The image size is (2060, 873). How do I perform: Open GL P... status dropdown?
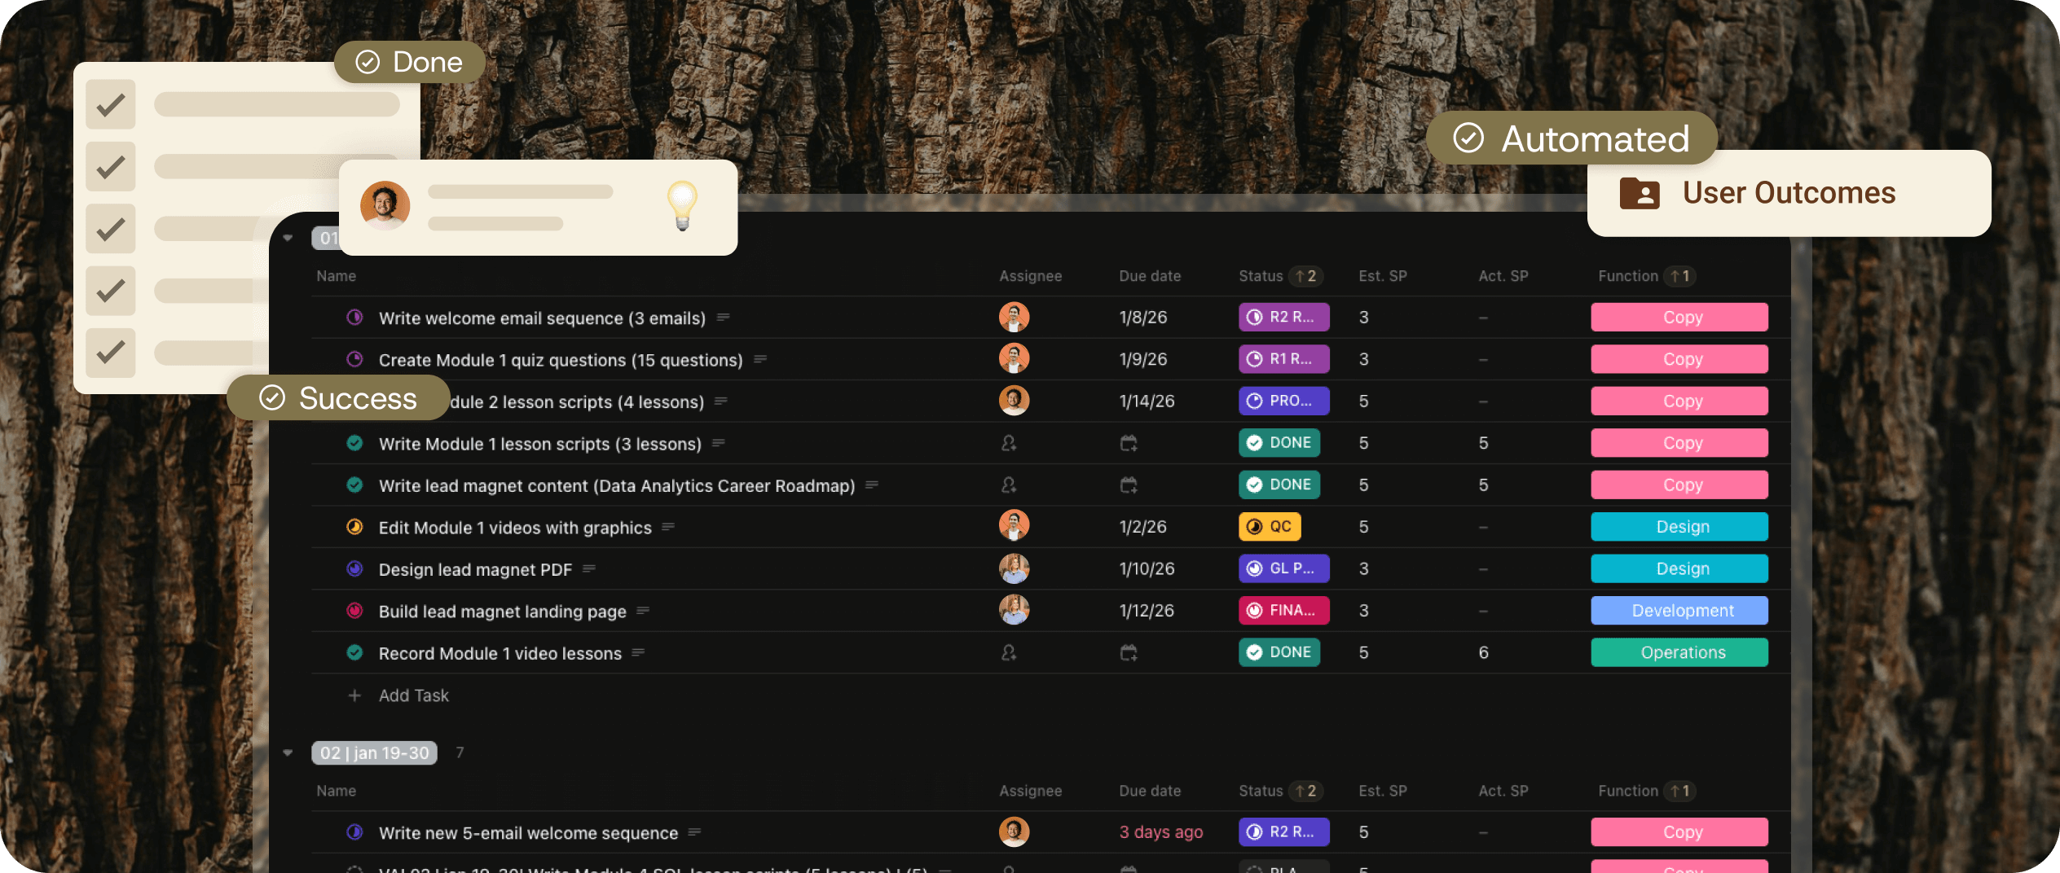coord(1284,569)
